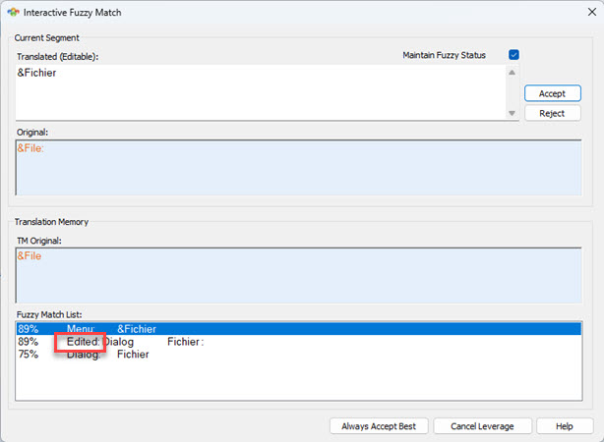Click inside the Translated editable text field
This screenshot has width=604, height=442.
pos(256,92)
